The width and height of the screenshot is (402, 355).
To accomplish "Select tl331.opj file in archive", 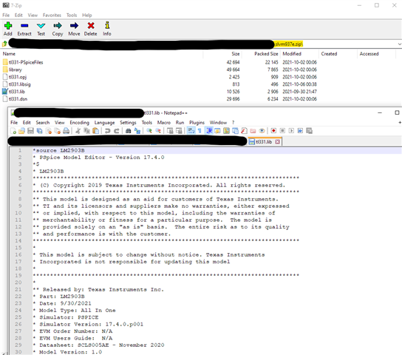I will click(18, 77).
